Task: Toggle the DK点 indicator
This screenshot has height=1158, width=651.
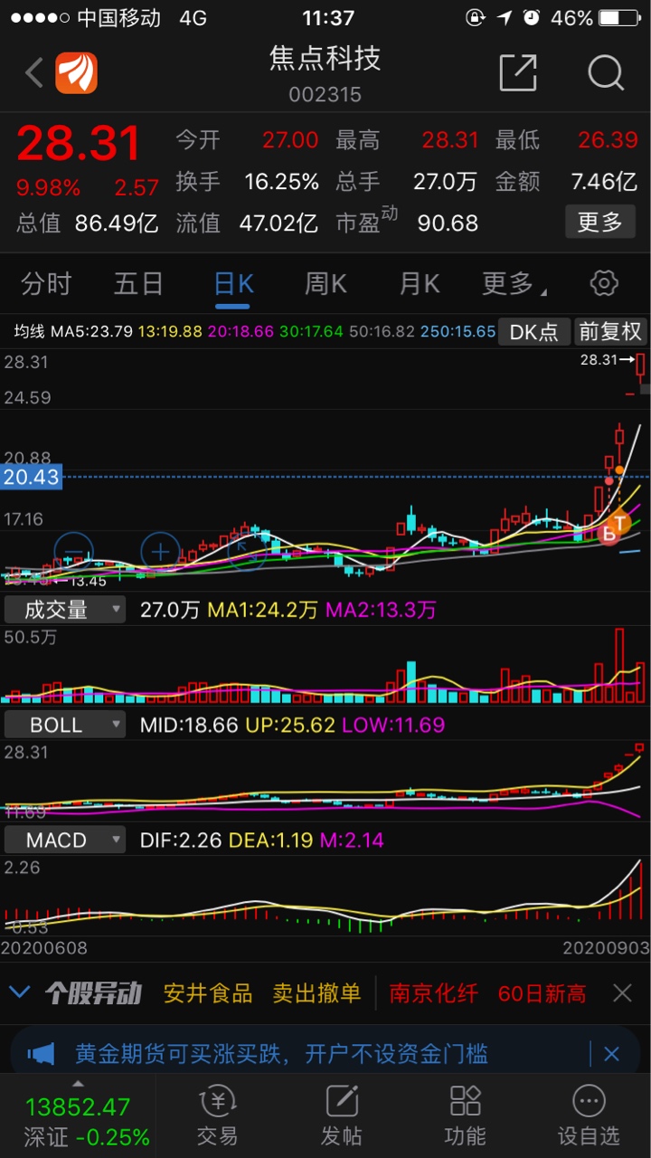Action: pos(534,332)
